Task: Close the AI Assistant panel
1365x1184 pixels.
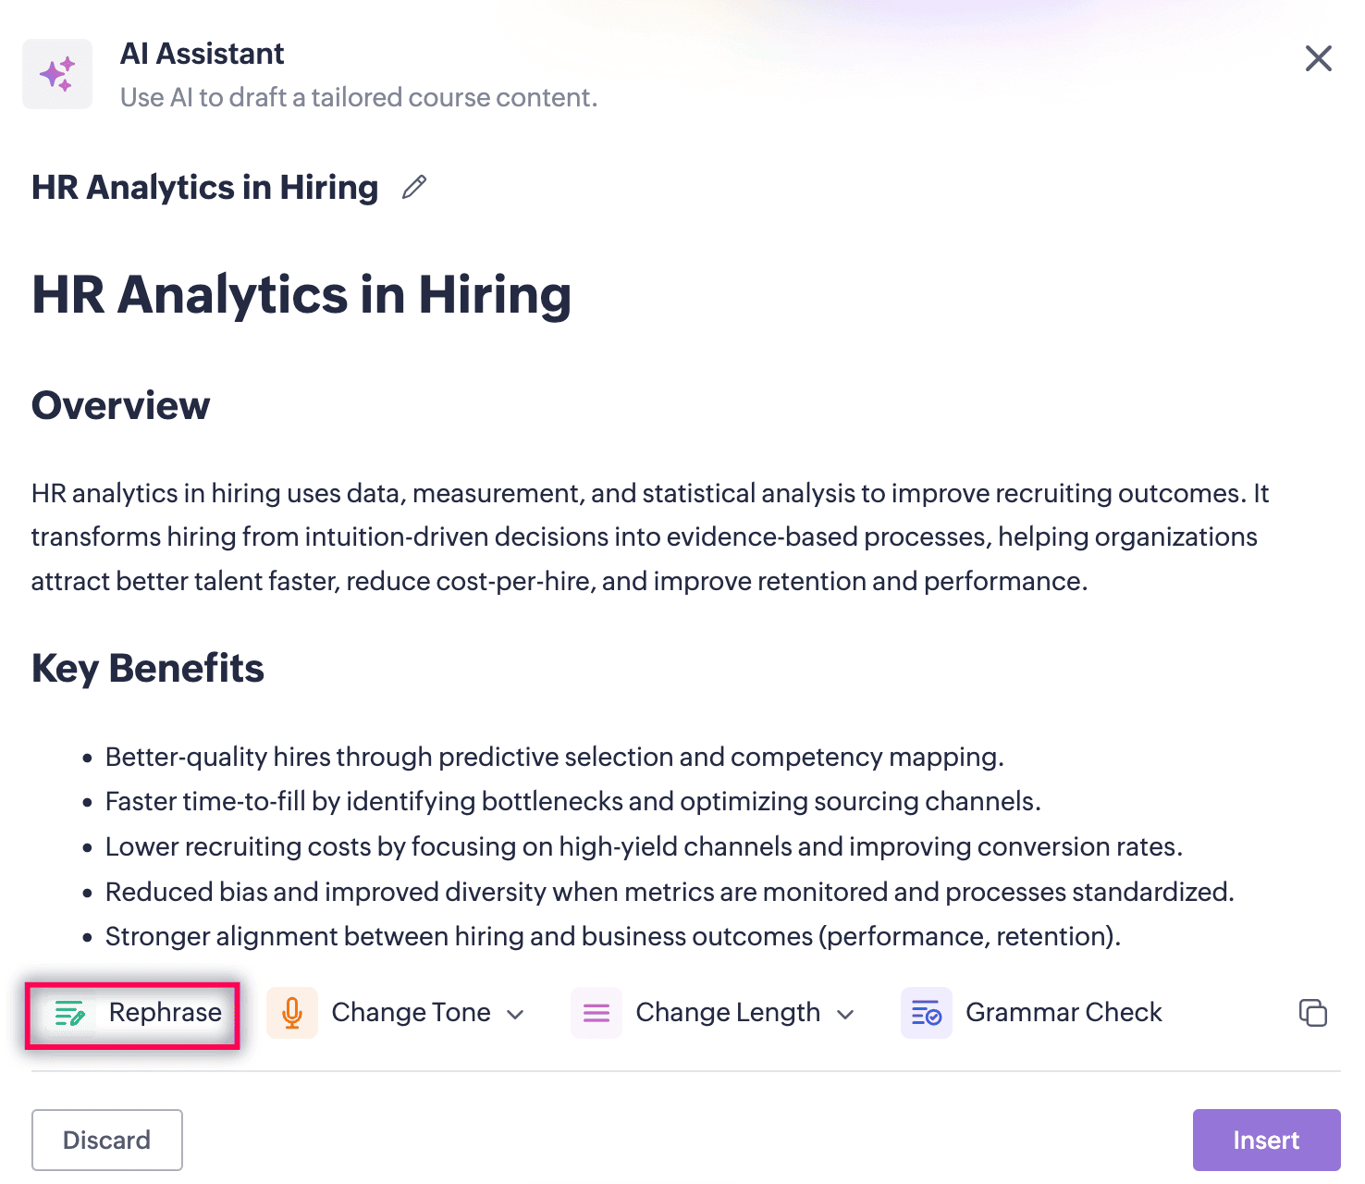Action: click(1318, 58)
